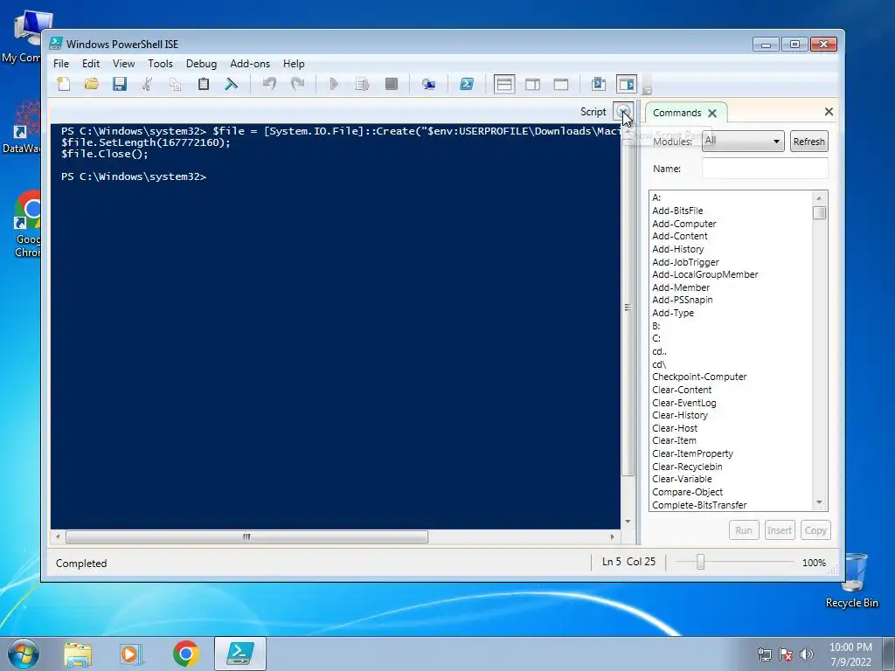Select Clear-Recyclebin command

(687, 467)
